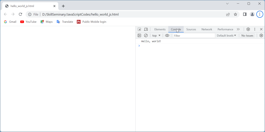Close the DevTools panel
The width and height of the screenshot is (265, 132).
pos(261,29)
